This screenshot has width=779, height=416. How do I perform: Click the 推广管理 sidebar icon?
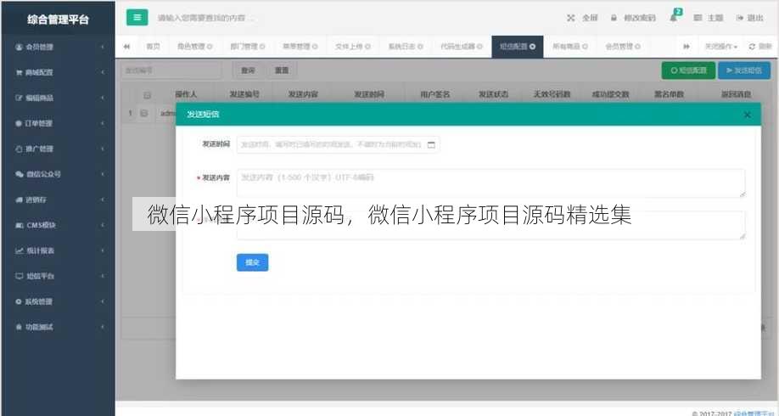pos(19,149)
